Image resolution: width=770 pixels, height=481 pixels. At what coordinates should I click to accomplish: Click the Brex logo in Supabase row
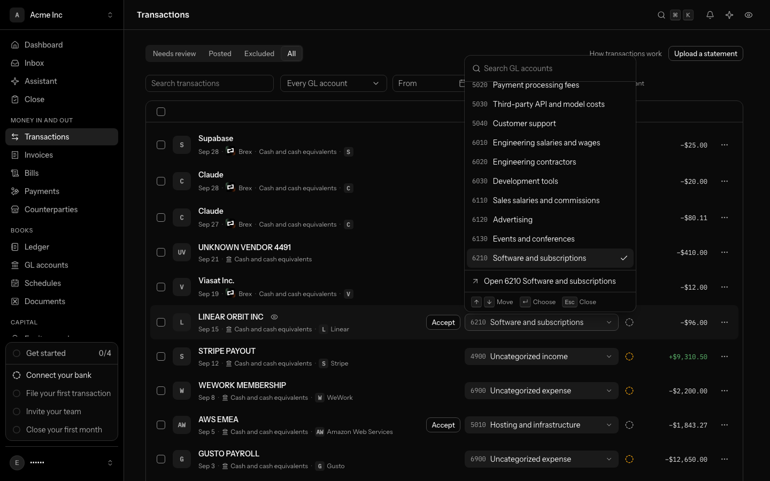[x=230, y=151]
